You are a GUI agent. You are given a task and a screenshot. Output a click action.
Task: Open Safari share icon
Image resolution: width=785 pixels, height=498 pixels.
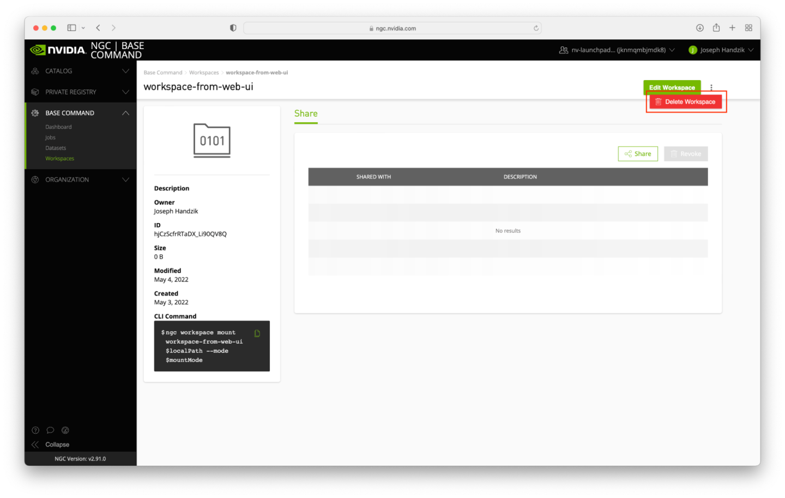716,28
